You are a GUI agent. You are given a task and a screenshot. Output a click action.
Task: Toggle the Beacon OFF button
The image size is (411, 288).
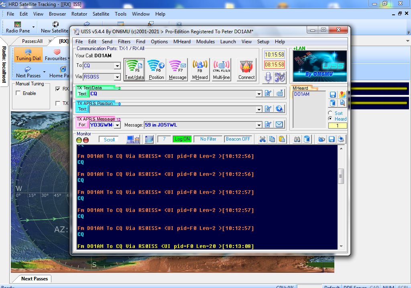[x=238, y=139]
